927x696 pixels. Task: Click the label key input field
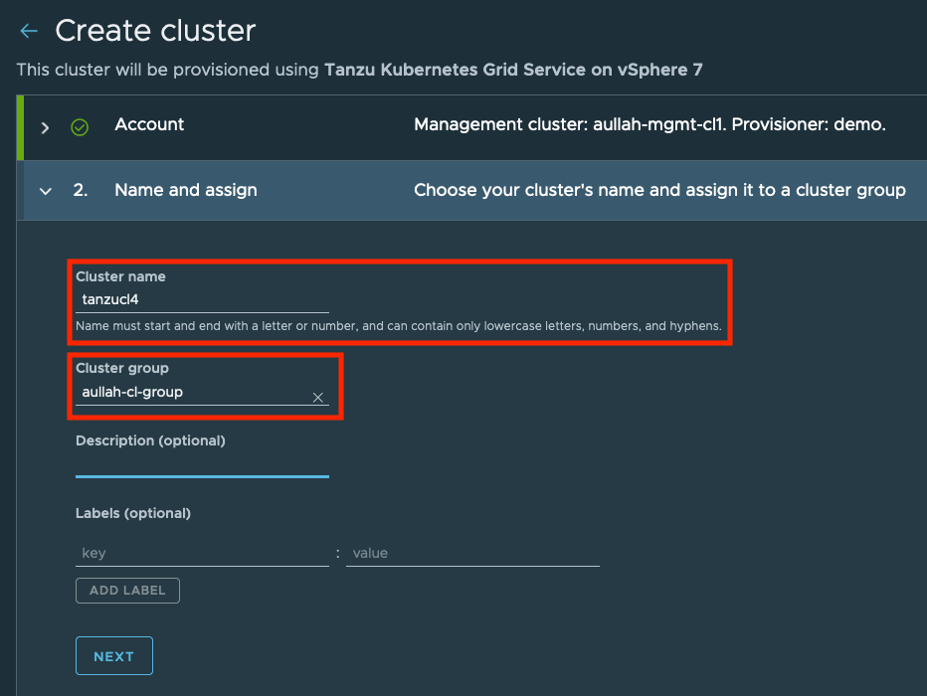tap(201, 553)
